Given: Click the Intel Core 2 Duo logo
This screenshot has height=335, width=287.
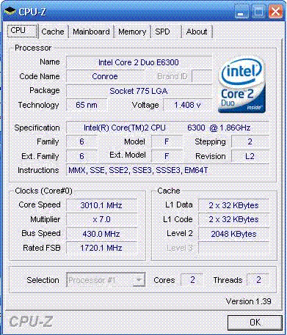Looking at the screenshot, I should click(241, 85).
